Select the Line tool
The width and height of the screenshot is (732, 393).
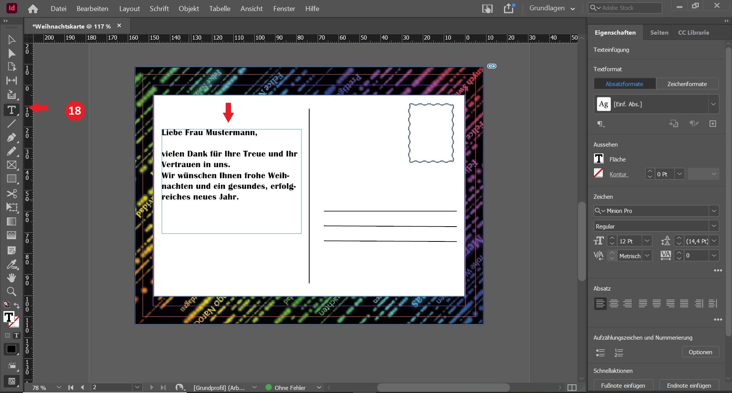[x=11, y=124]
